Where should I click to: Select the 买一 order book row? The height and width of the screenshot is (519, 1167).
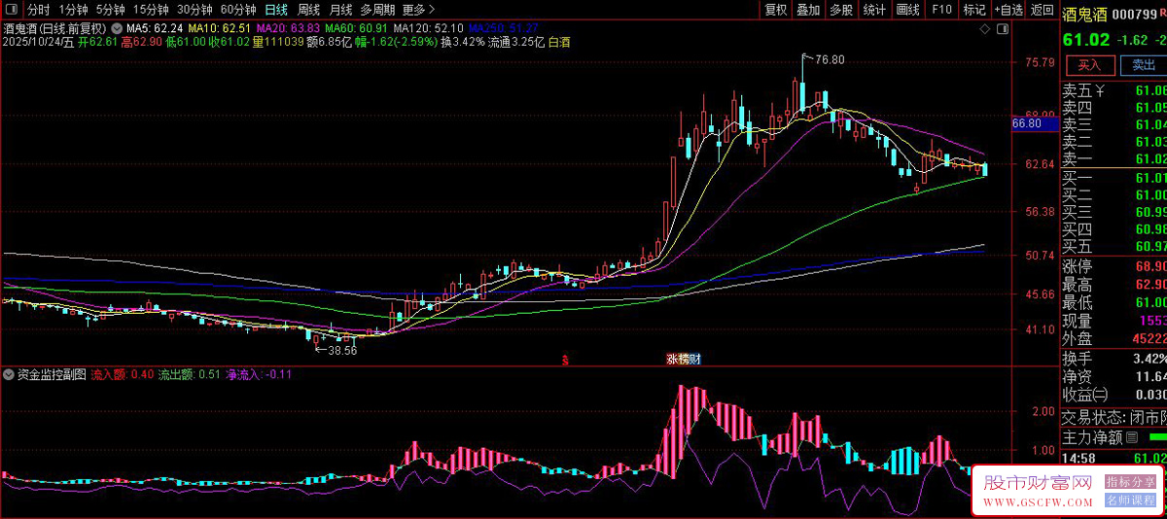(1114, 178)
